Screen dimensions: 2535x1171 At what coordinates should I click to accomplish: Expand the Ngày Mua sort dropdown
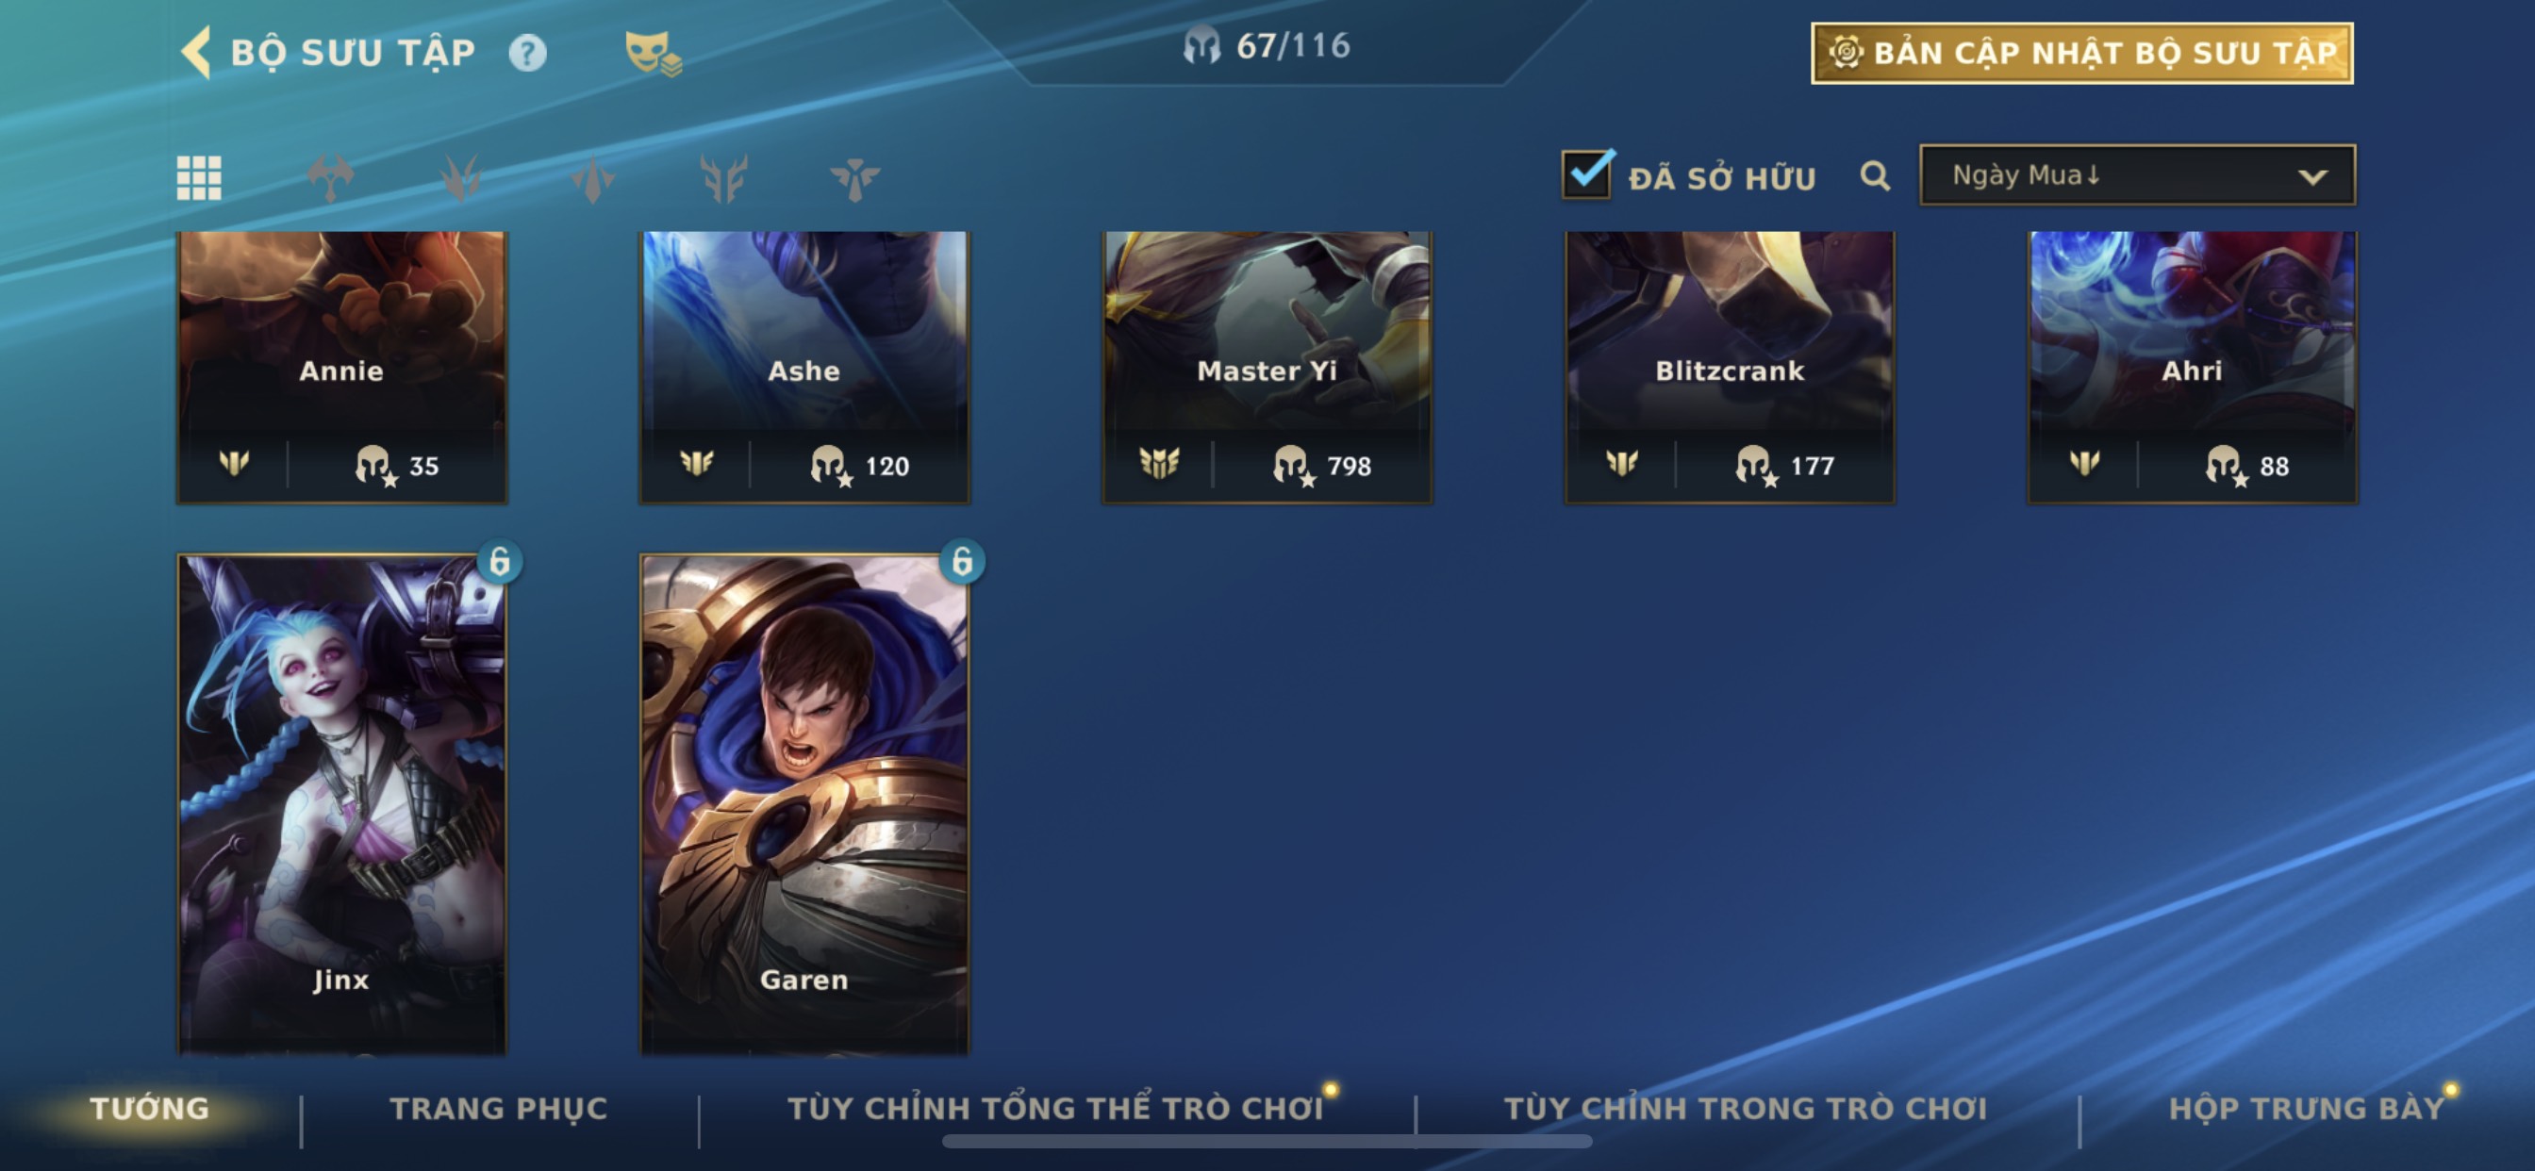click(x=2137, y=175)
